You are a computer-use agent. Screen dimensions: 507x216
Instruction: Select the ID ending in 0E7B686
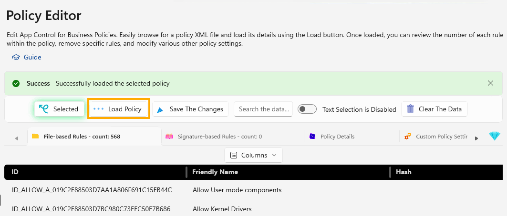point(91,208)
